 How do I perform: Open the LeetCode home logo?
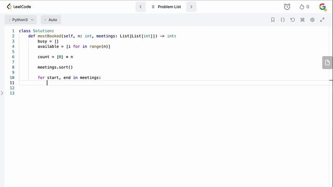coord(19,7)
